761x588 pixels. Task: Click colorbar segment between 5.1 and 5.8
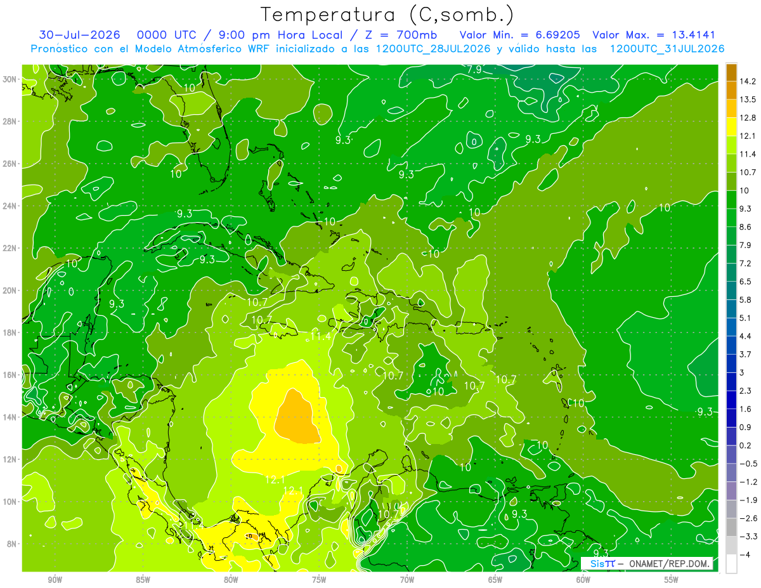[x=731, y=308]
